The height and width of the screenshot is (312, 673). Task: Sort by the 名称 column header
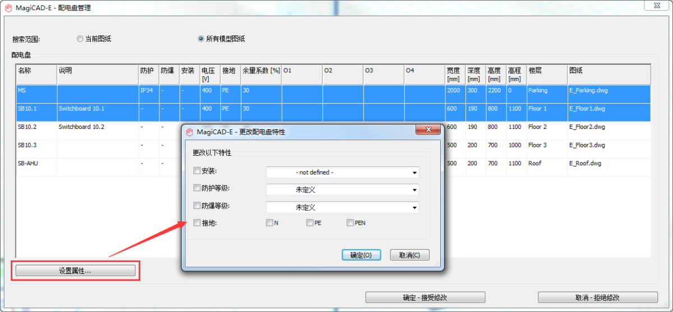36,74
